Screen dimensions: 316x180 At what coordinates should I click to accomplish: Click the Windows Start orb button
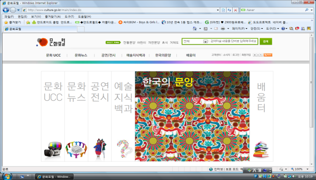click(7, 176)
